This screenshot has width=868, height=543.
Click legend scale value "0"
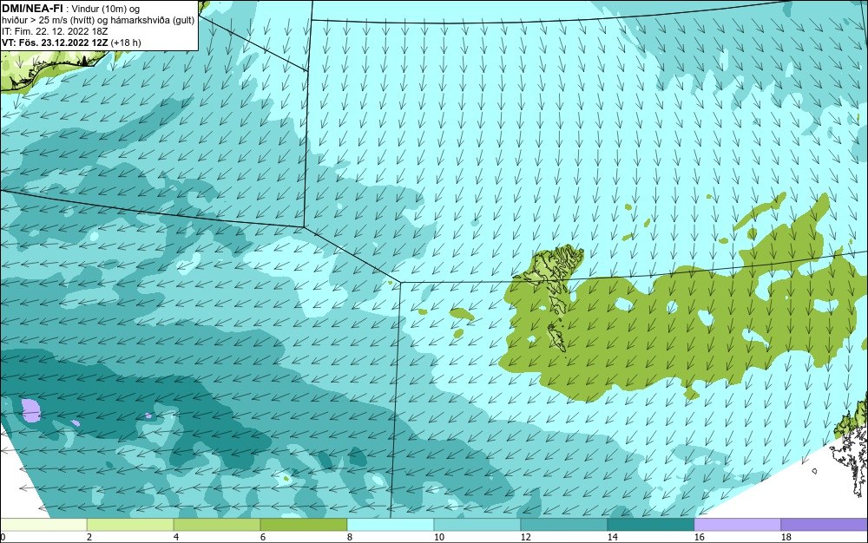point(3,537)
